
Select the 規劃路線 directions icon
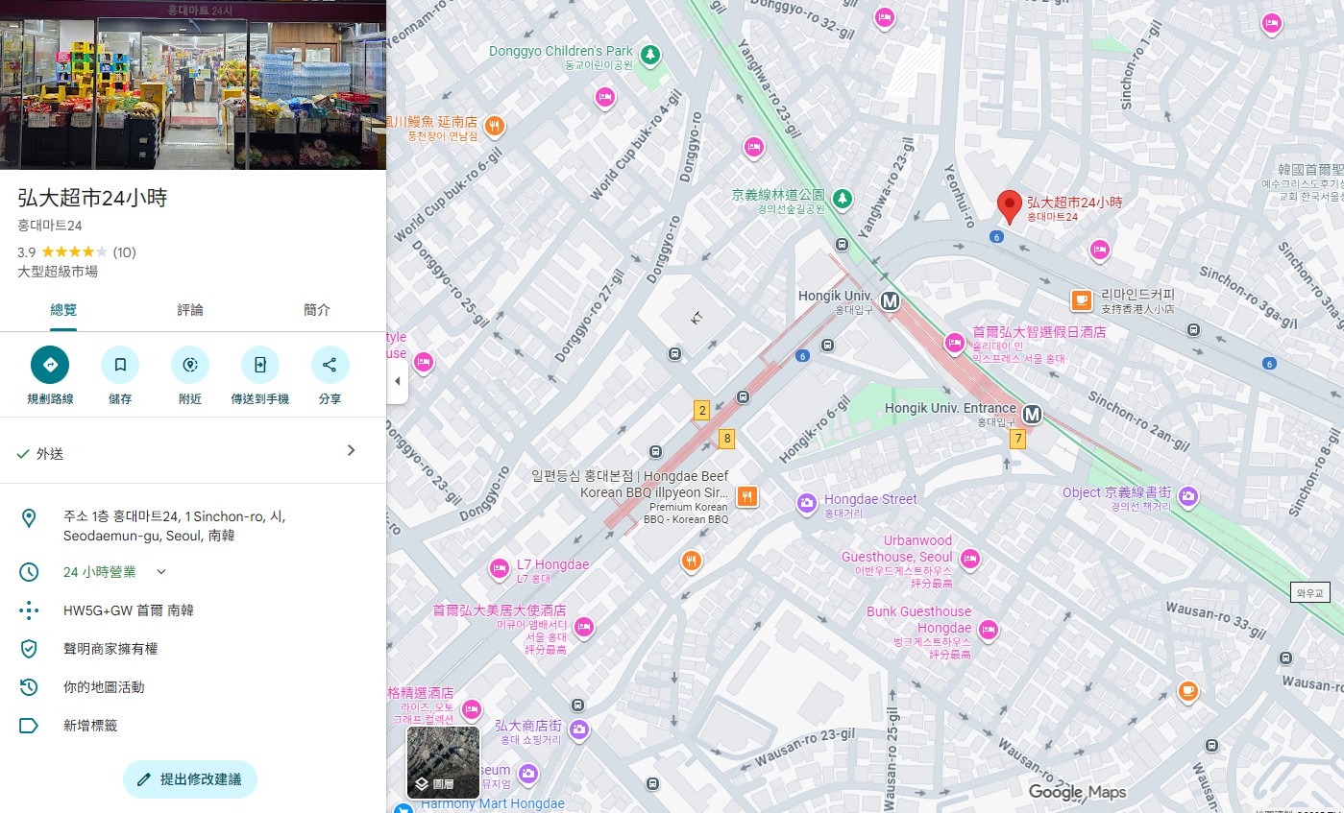pos(50,365)
